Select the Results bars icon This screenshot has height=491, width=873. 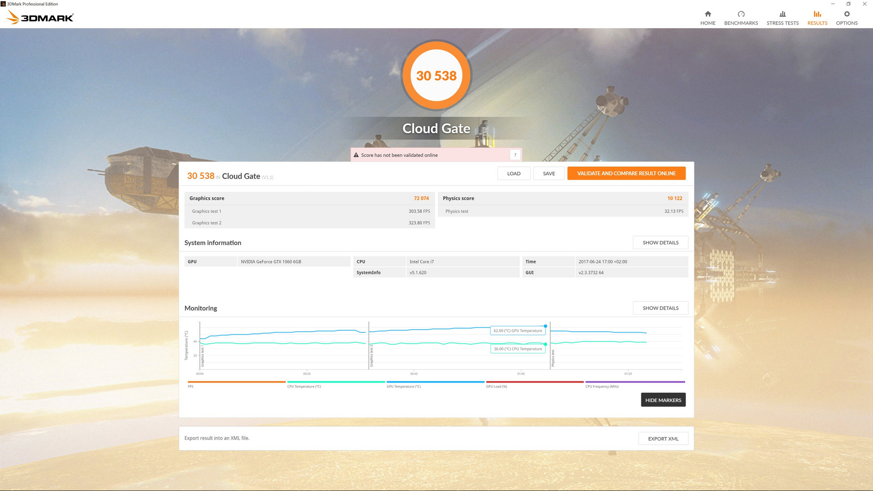(817, 14)
